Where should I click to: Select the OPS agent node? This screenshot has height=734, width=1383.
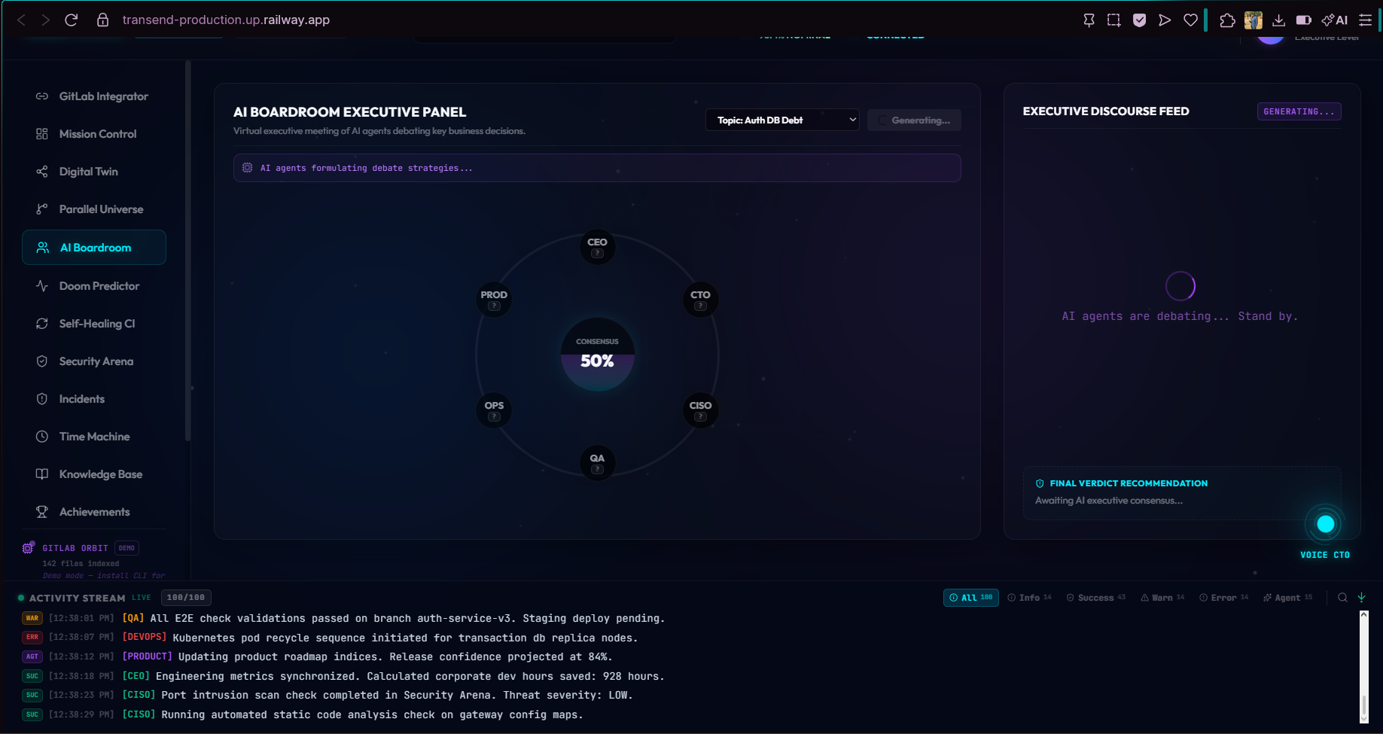coord(494,410)
